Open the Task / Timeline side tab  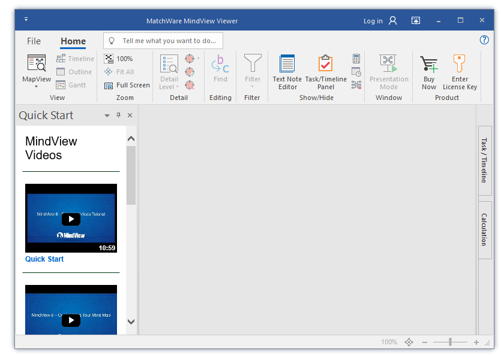click(x=484, y=160)
